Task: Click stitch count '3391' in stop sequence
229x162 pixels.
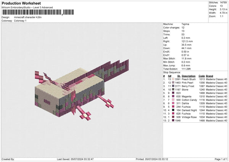Action: [178, 79]
